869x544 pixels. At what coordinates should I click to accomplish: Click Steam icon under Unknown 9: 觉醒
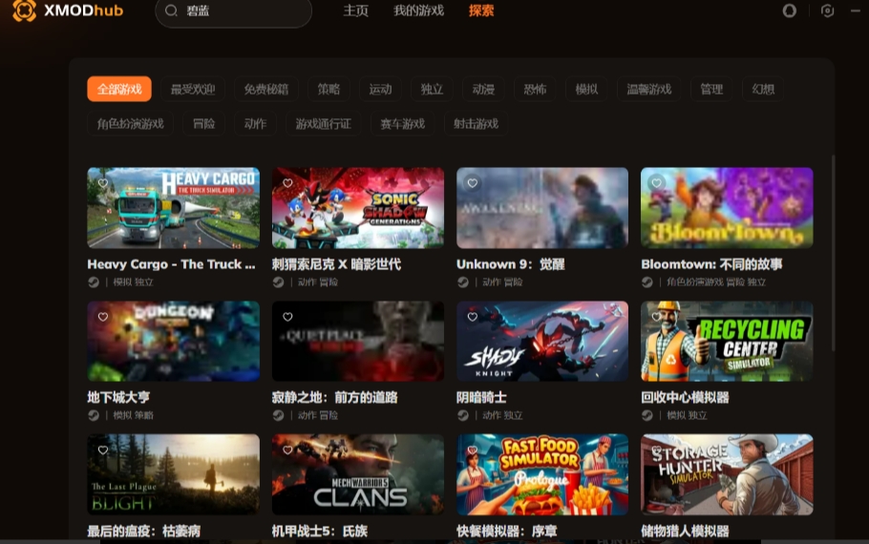coord(463,282)
